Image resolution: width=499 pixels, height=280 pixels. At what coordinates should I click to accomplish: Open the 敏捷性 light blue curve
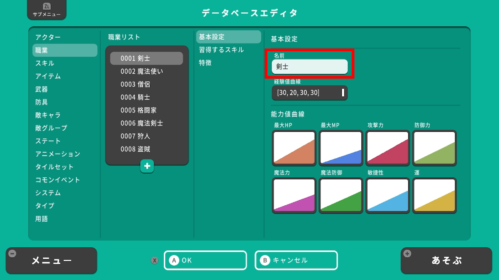[x=388, y=195]
